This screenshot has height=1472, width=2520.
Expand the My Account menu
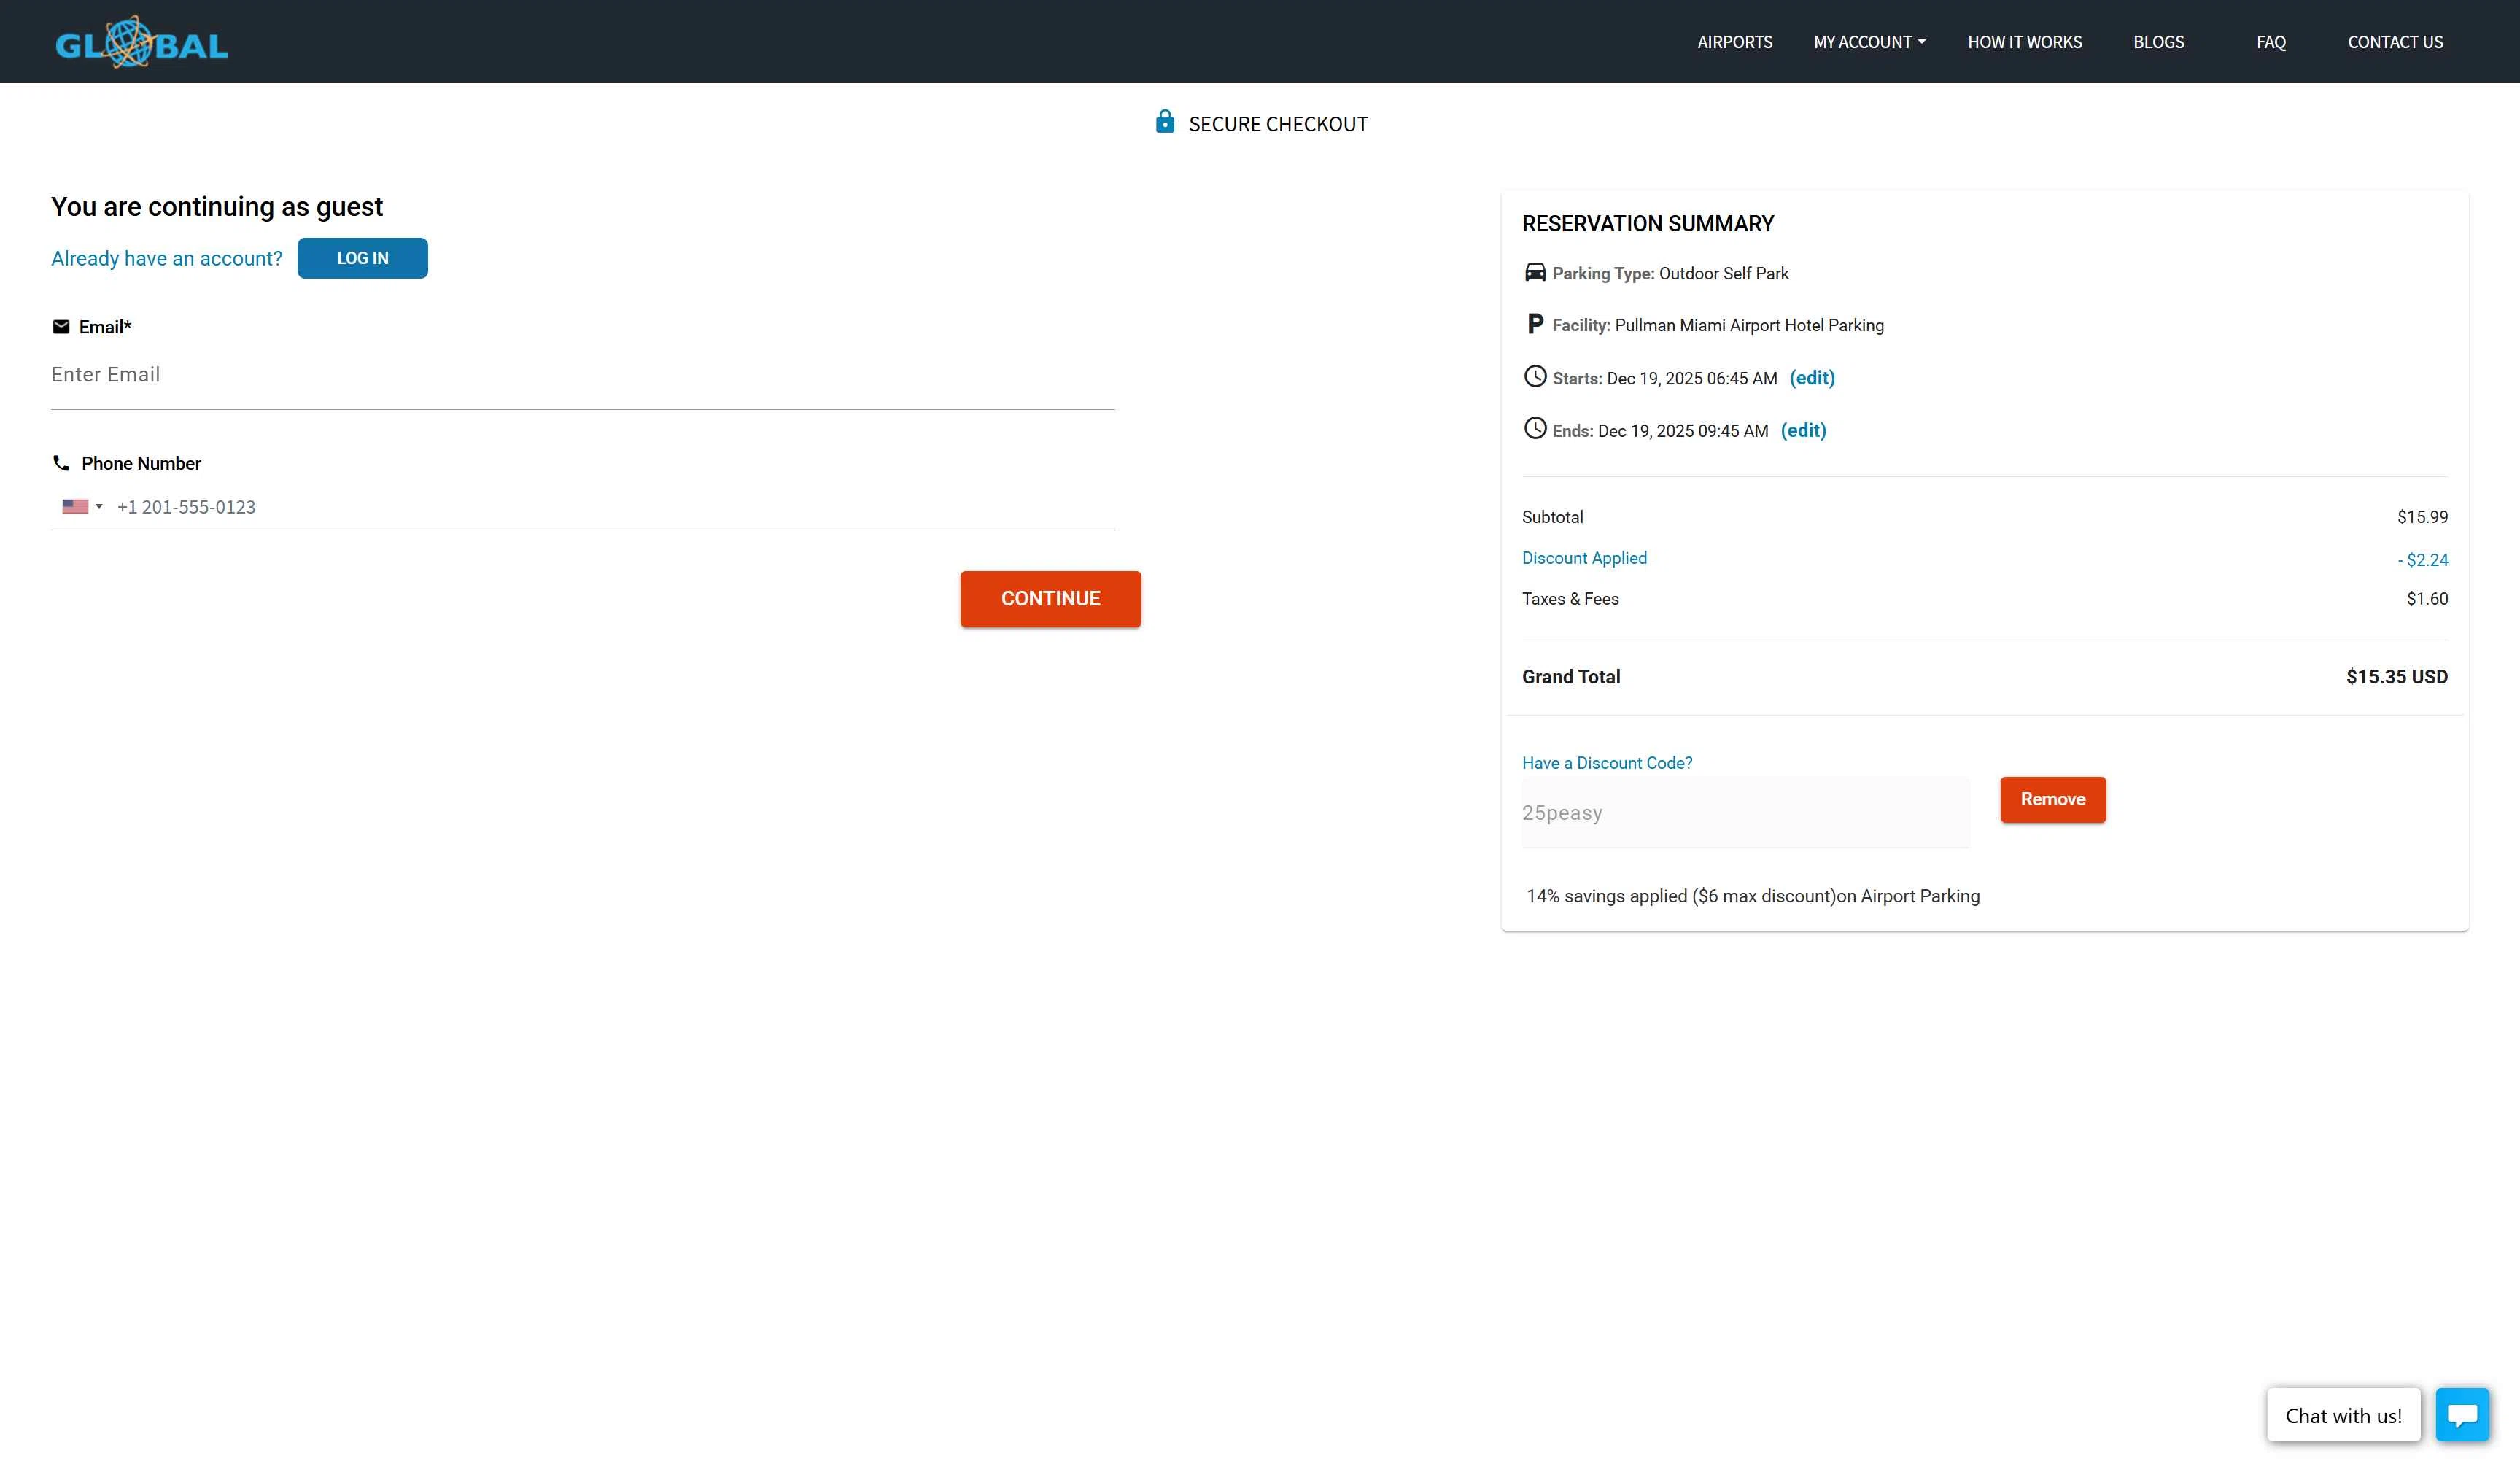pos(1869,42)
